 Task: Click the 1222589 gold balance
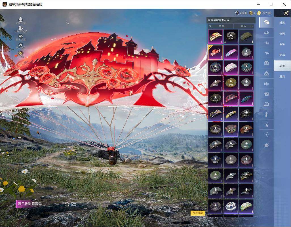(266, 13)
